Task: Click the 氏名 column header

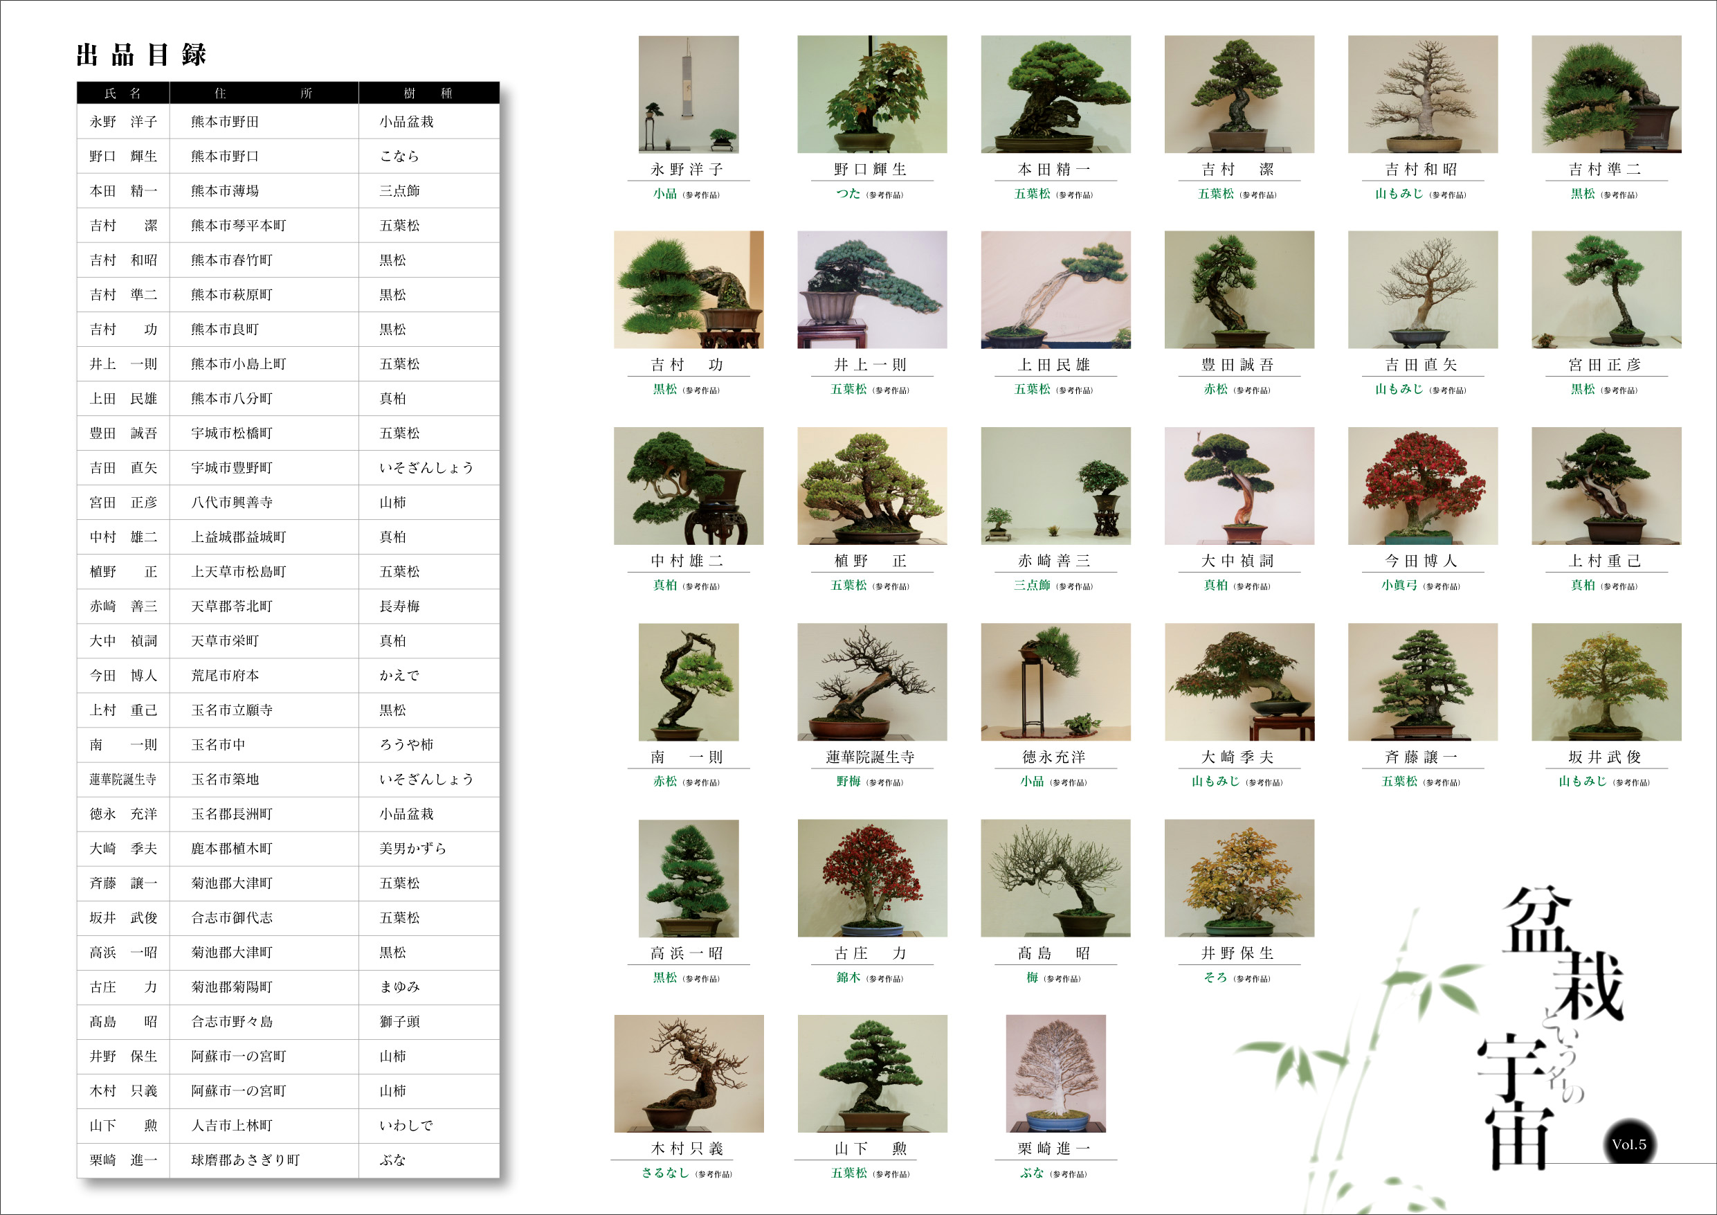Action: tap(122, 93)
